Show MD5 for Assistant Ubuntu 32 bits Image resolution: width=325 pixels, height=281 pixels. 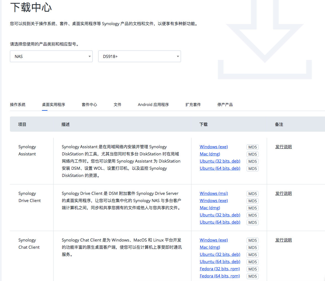pos(252,161)
